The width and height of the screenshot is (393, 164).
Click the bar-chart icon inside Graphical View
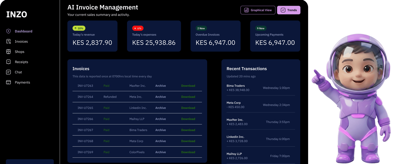tap(247, 10)
